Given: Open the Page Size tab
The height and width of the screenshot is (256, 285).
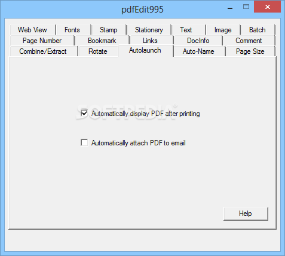Looking at the screenshot, I should 250,51.
